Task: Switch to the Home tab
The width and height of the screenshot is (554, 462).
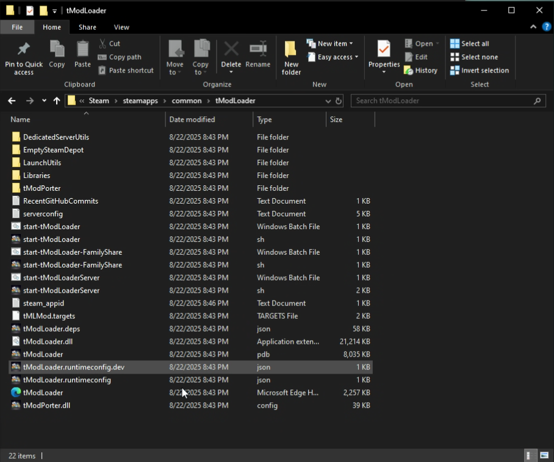Action: pos(52,27)
